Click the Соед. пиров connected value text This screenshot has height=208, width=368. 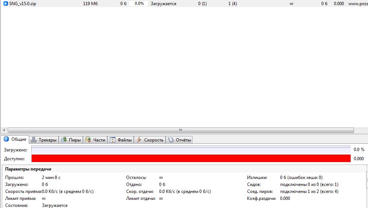[x=309, y=191]
